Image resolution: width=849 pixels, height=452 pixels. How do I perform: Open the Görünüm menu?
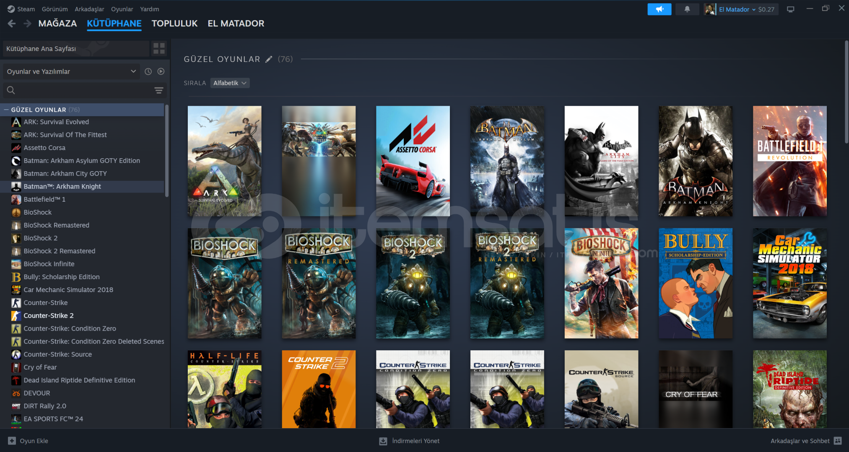tap(55, 9)
